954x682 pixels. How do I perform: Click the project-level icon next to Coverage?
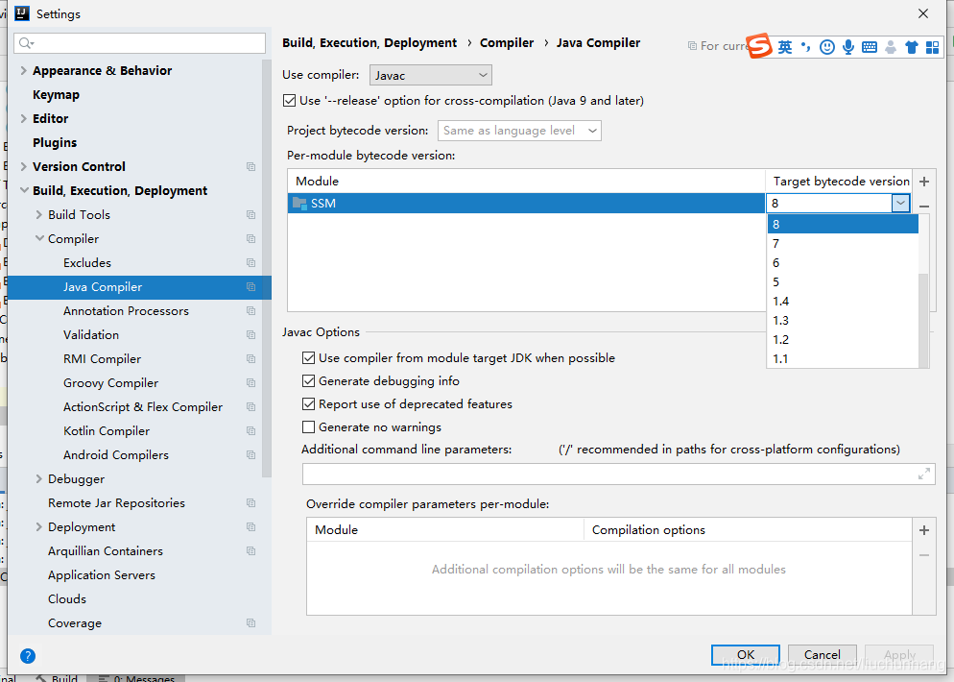tap(250, 623)
